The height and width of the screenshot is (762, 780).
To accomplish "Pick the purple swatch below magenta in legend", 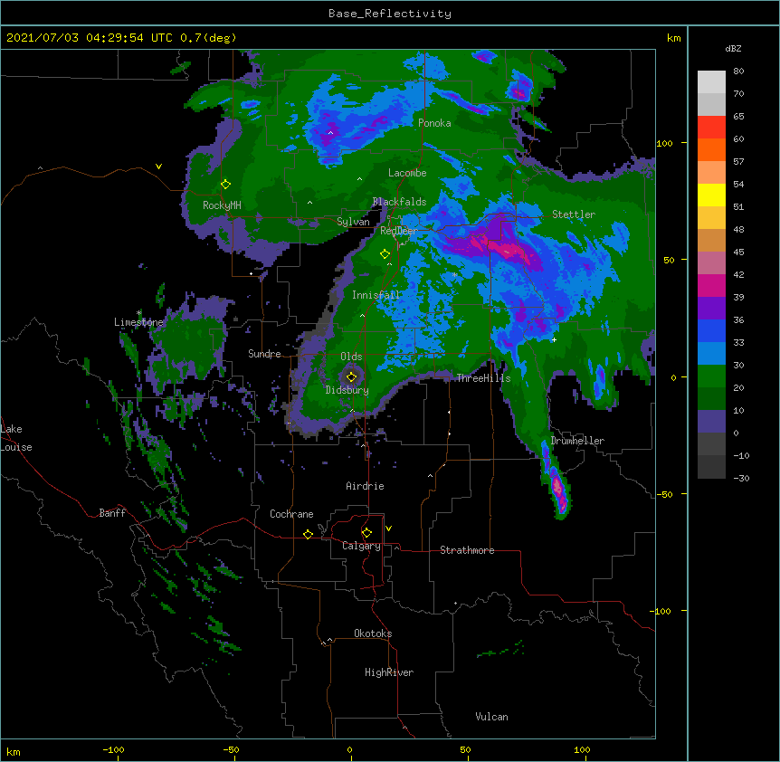I will pyautogui.click(x=711, y=309).
